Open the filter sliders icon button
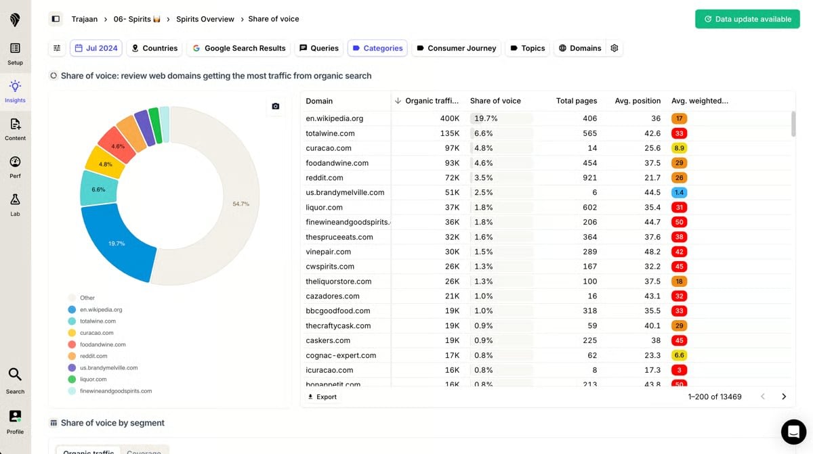Screen dimensions: 813x454 57,48
